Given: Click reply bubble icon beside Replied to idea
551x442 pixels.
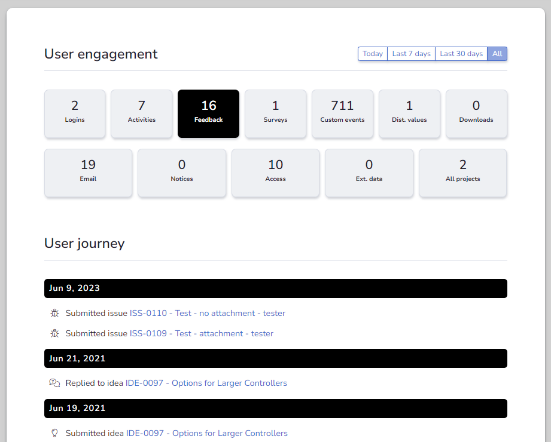Looking at the screenshot, I should click(x=54, y=383).
